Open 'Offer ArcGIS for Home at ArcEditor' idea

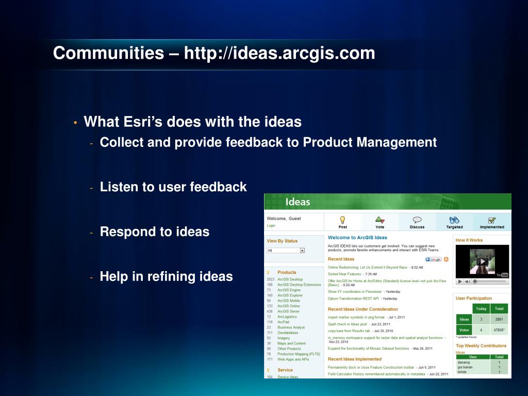click(387, 283)
